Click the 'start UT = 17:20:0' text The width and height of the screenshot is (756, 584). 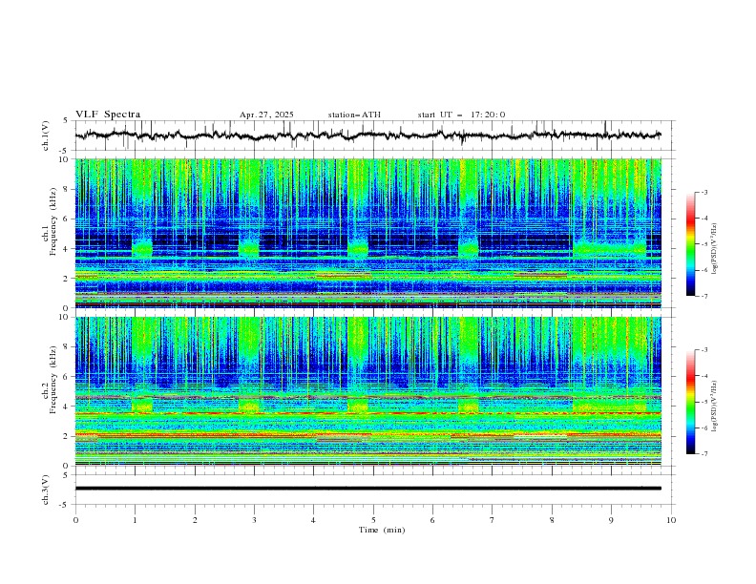tap(461, 115)
